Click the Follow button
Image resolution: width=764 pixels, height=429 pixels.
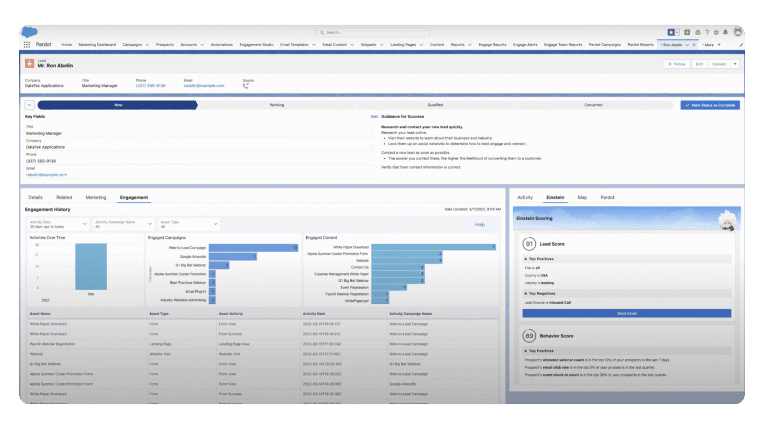(x=676, y=64)
